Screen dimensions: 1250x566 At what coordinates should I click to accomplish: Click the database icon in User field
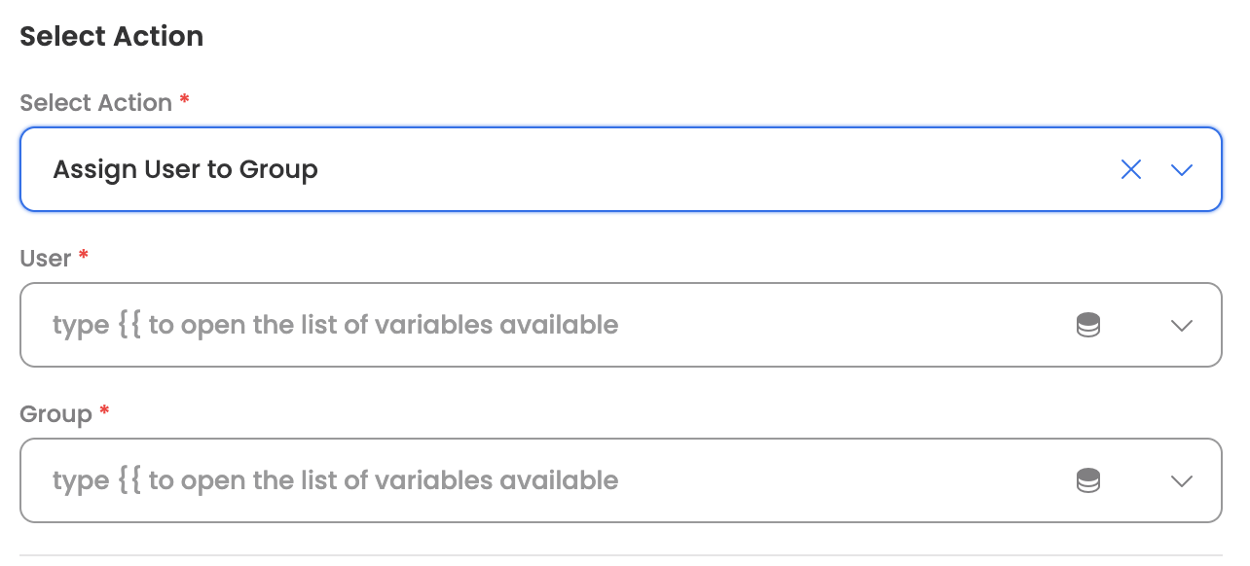coord(1088,325)
